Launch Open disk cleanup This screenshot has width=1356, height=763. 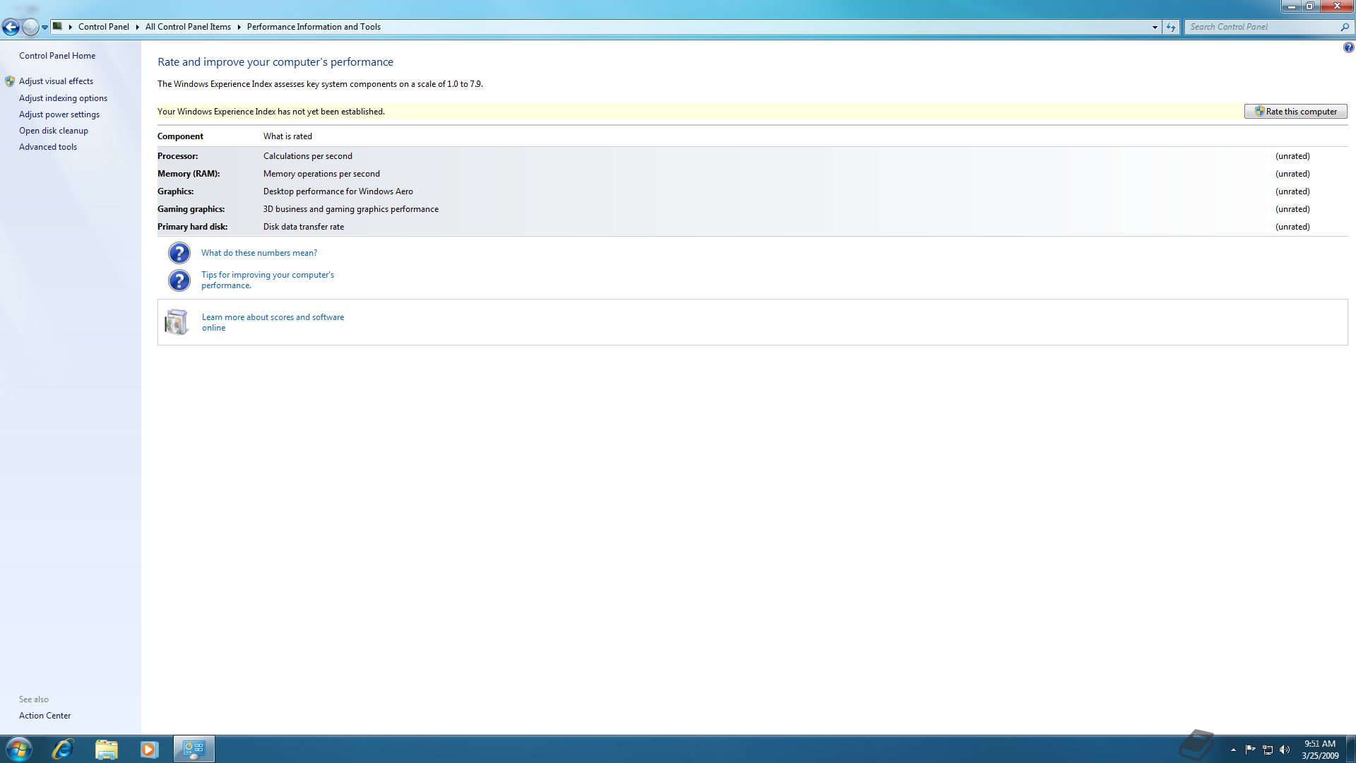pyautogui.click(x=54, y=131)
